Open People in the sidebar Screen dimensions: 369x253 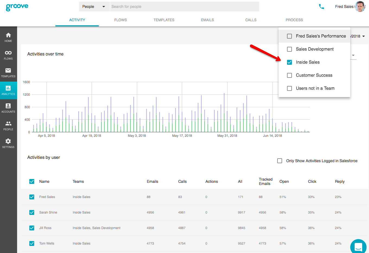point(8,126)
